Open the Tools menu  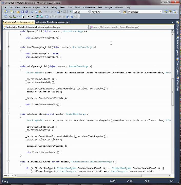coord(78,7)
